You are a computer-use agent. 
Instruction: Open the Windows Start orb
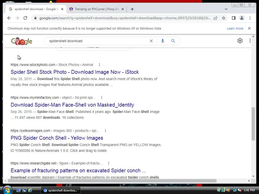[7, 190]
